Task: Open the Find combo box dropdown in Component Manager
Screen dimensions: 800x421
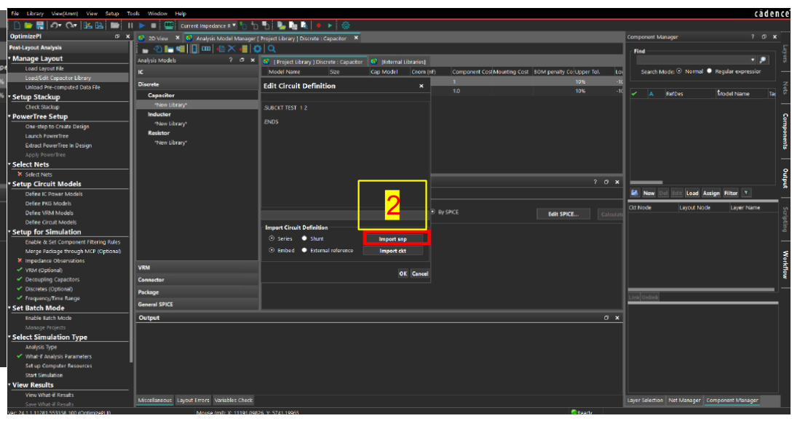Action: (x=753, y=60)
